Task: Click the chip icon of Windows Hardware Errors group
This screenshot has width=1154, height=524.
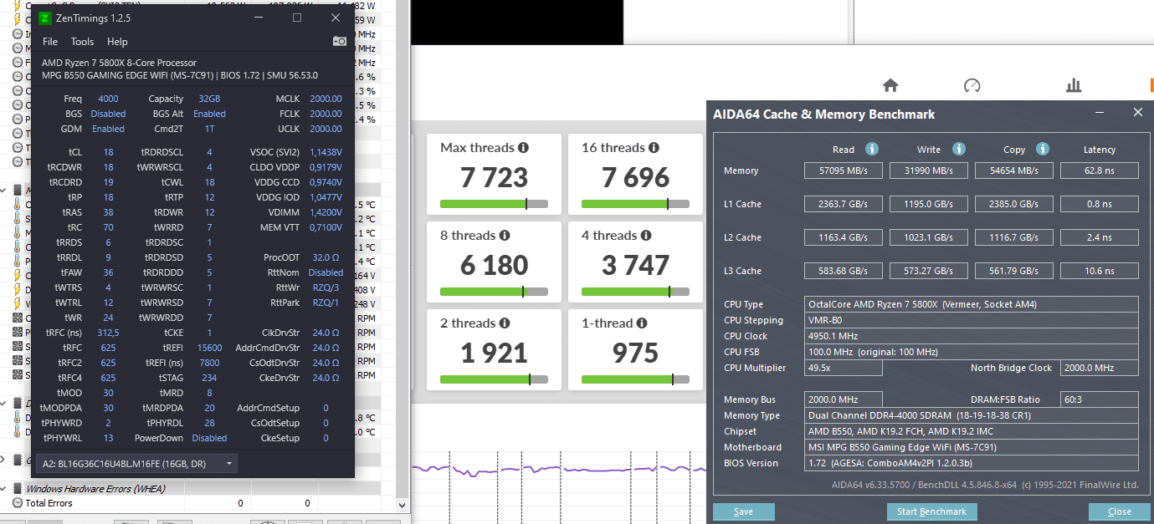Action: pyautogui.click(x=18, y=488)
